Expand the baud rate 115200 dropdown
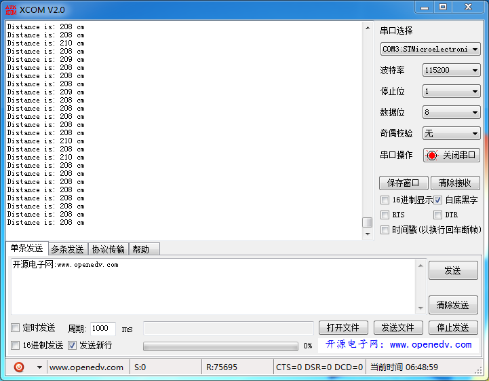Image resolution: width=489 pixels, height=381 pixels. (451, 70)
